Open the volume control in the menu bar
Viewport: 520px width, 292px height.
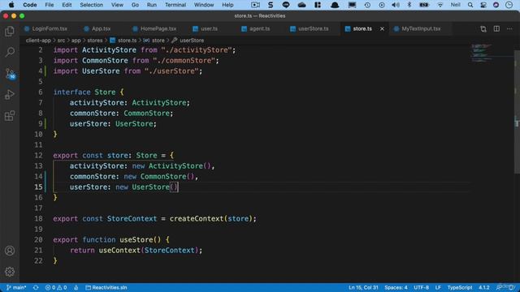pos(396,5)
